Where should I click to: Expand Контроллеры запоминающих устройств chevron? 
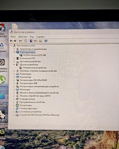point(14,86)
